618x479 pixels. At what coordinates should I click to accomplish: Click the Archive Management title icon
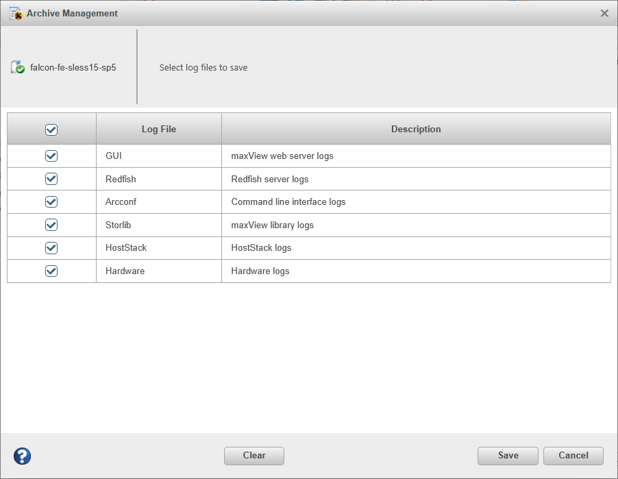(16, 14)
